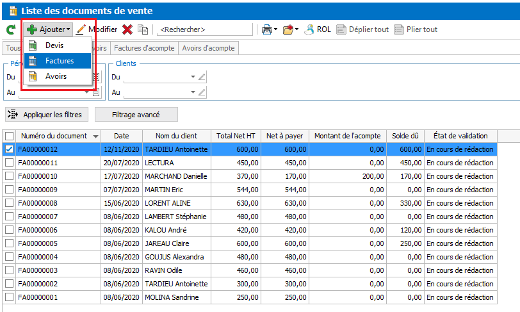Click Plier tout to collapse rows
The width and height of the screenshot is (520, 312).
point(416,29)
